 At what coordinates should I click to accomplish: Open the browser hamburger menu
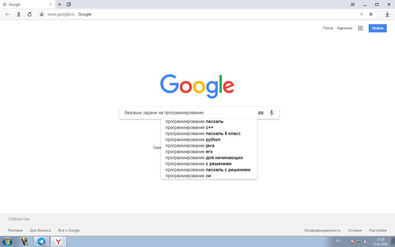coord(353,4)
